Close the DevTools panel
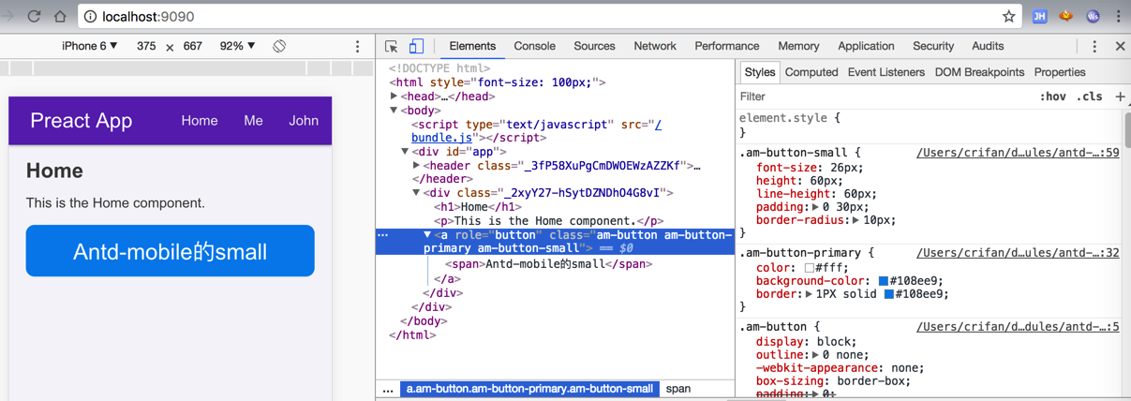The image size is (1131, 401). tap(1120, 46)
